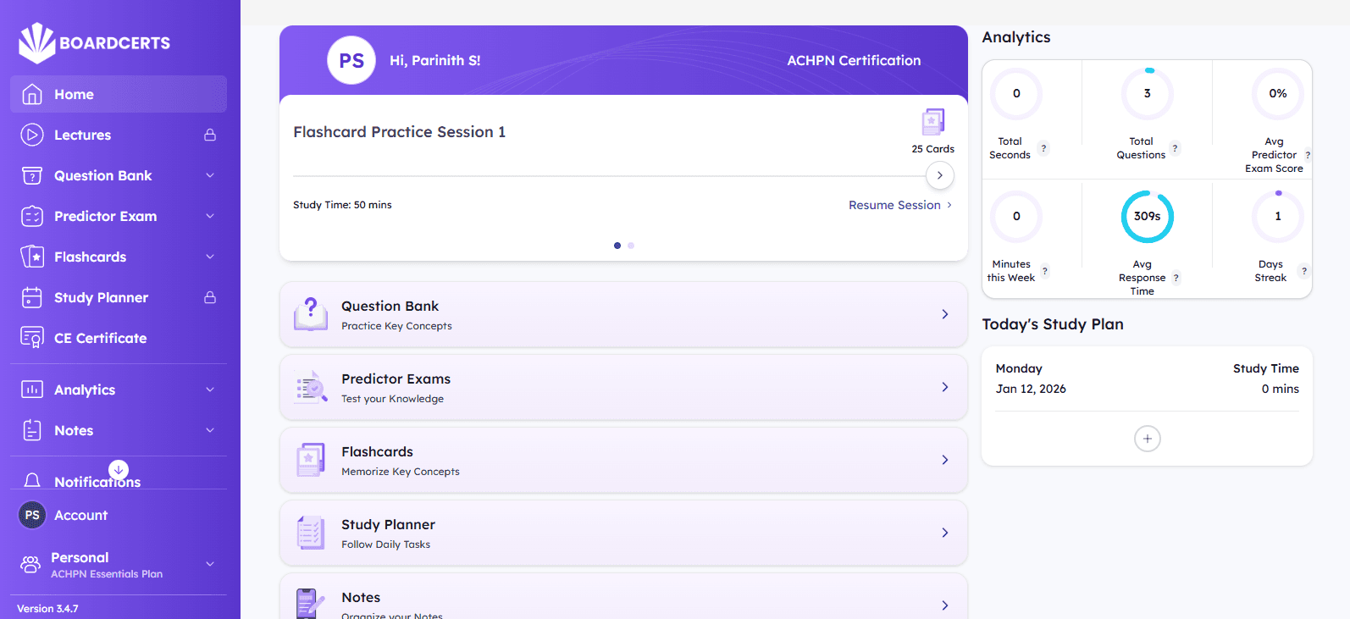Expand the Analytics sidebar menu
The image size is (1350, 619).
210,390
